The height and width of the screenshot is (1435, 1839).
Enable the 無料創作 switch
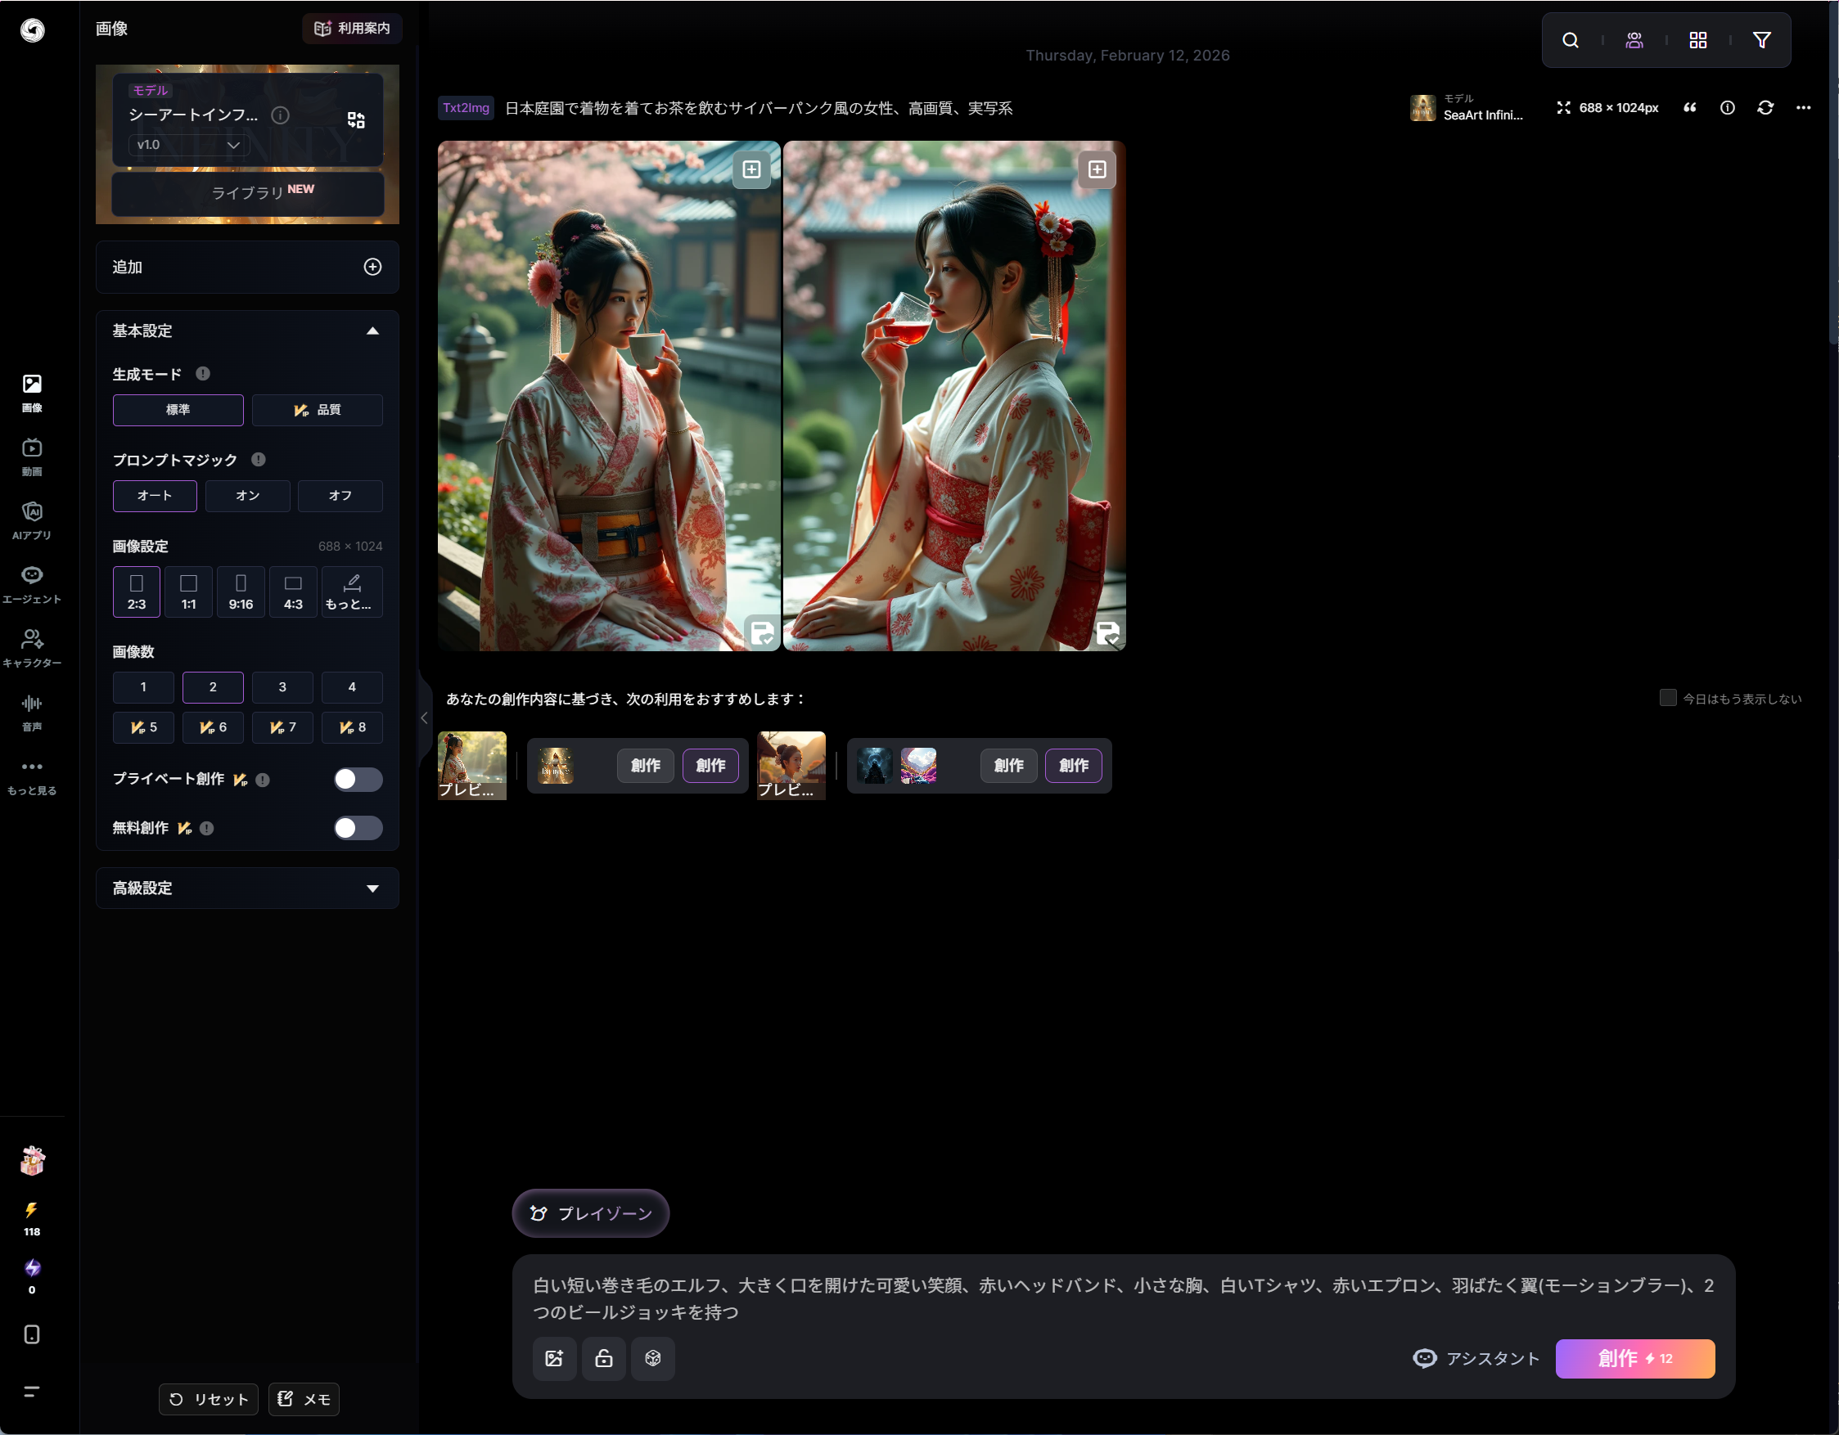pos(358,828)
